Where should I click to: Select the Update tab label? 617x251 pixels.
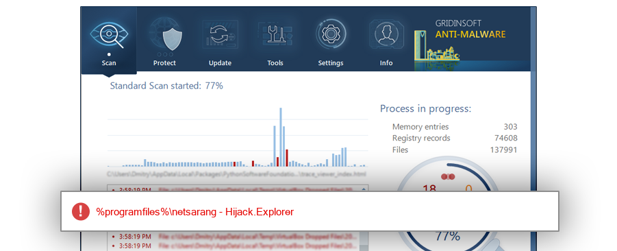tap(220, 63)
